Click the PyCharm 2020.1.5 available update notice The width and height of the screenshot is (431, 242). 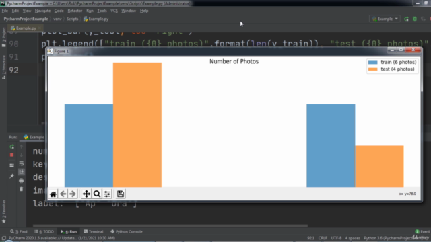pos(62,238)
